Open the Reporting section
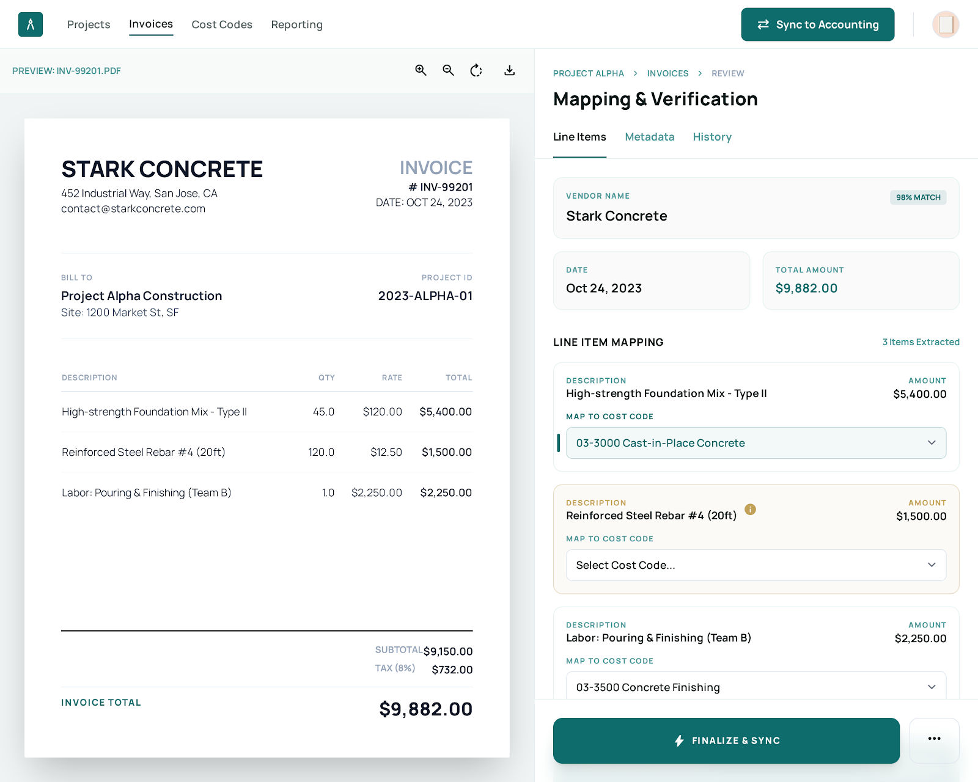This screenshot has height=782, width=978. tap(296, 24)
